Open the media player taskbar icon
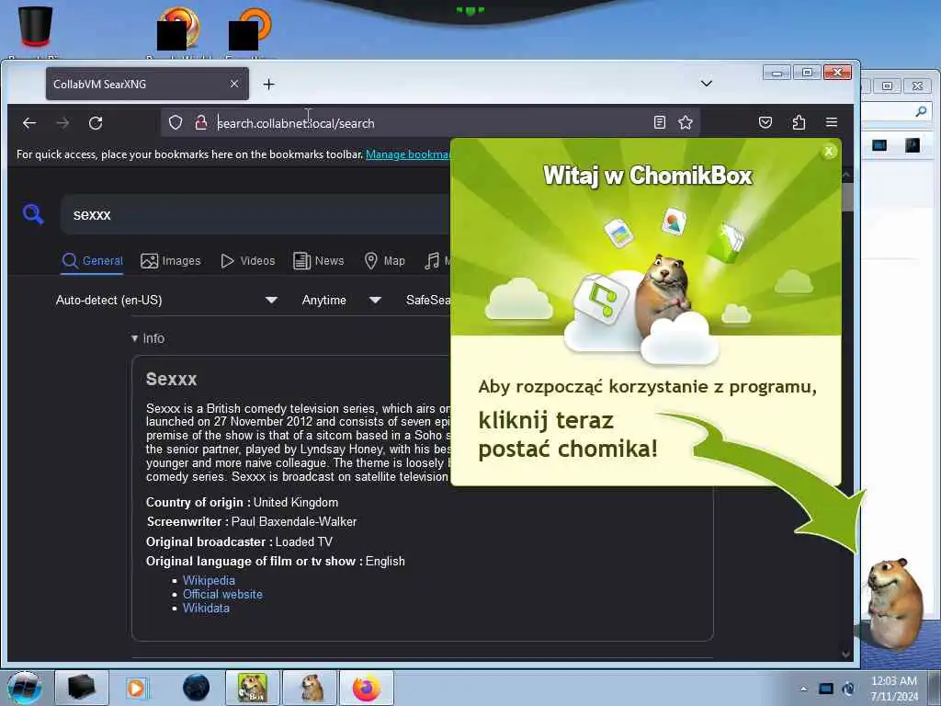This screenshot has height=706, width=941. (136, 688)
